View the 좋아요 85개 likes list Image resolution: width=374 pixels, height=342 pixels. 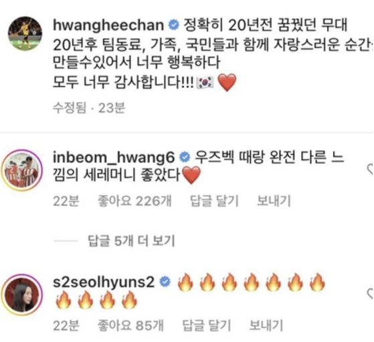pyautogui.click(x=130, y=325)
